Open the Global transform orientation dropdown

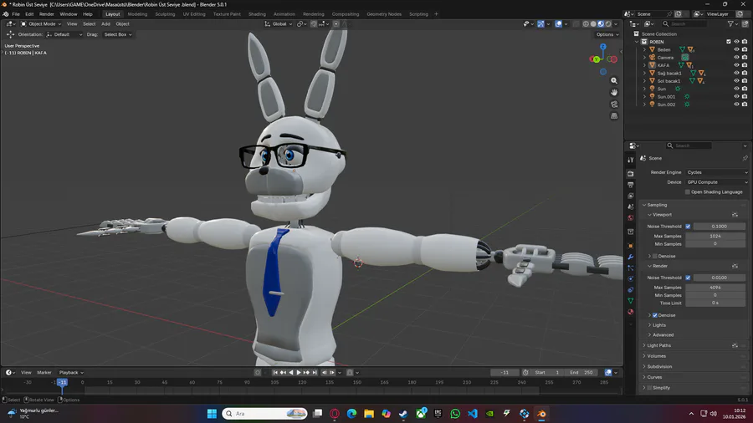(279, 24)
